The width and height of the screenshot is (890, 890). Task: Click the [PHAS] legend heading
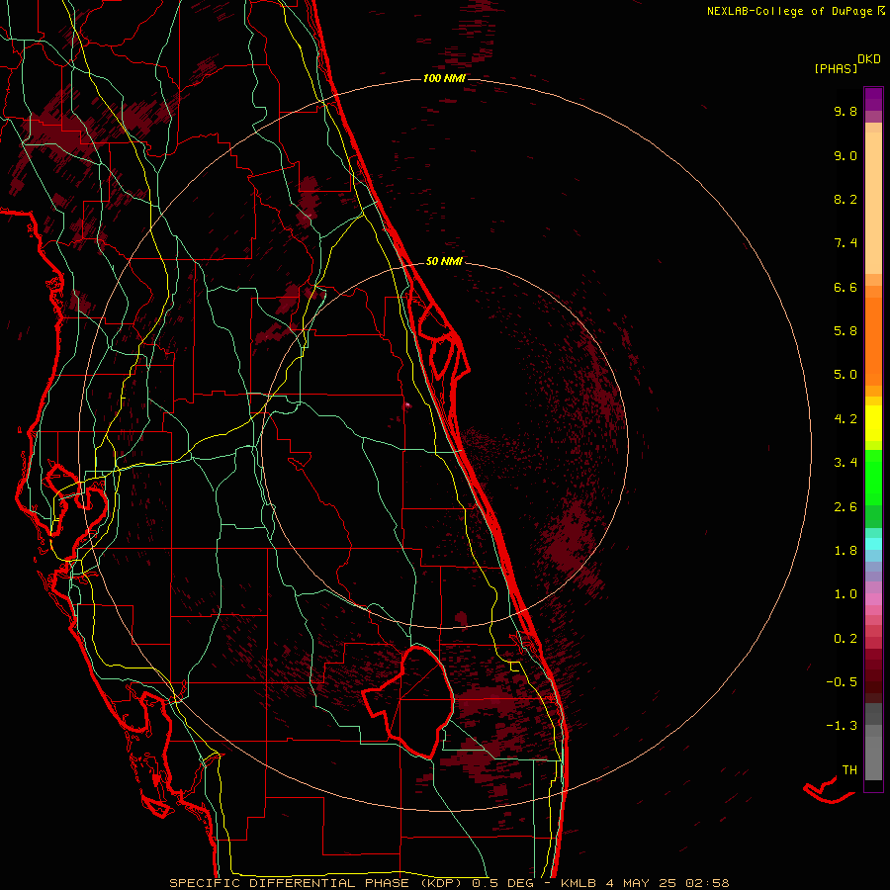836,68
